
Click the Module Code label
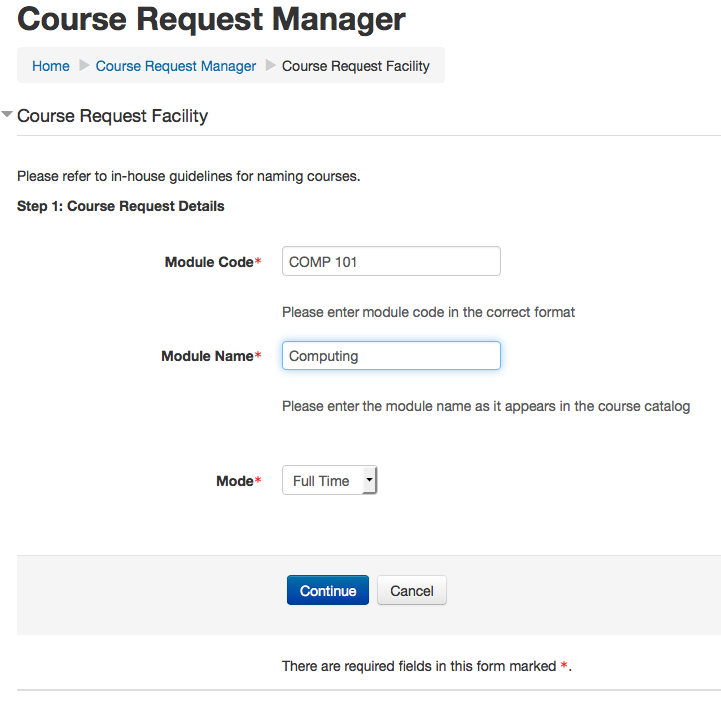click(209, 262)
